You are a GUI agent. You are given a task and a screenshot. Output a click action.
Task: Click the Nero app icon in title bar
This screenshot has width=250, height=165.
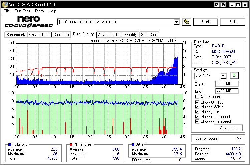tap(4, 4)
